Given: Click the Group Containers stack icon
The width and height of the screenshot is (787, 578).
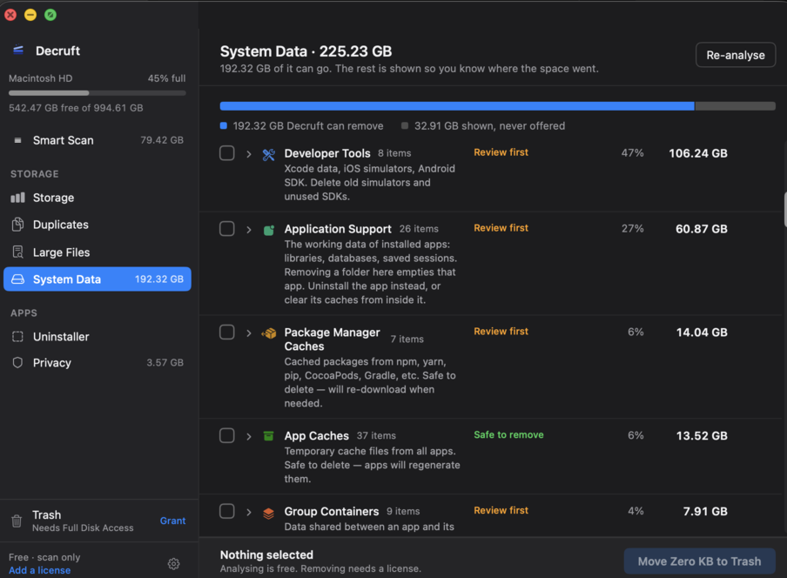Looking at the screenshot, I should (268, 513).
